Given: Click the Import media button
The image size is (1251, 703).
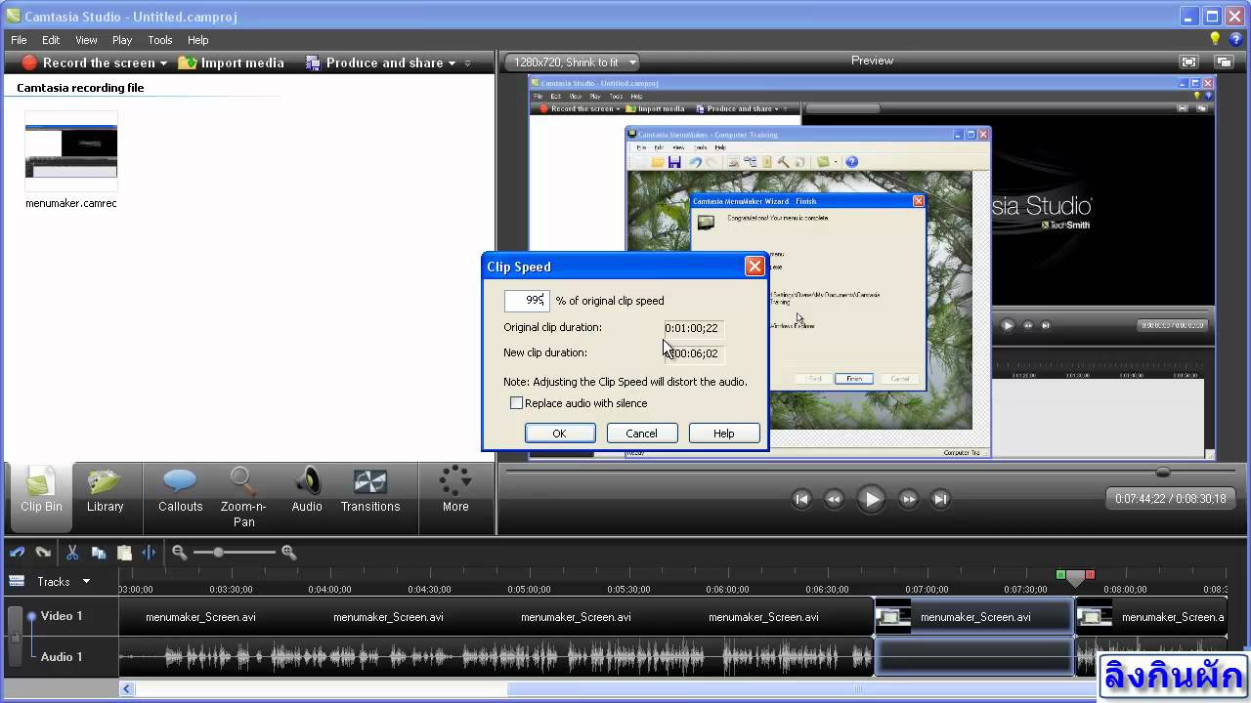Looking at the screenshot, I should click(x=230, y=62).
